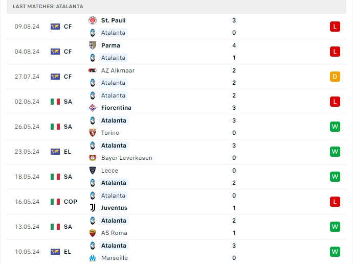Image resolution: width=353 pixels, height=264 pixels.
Task: Click the Parma club crest
Action: [93, 45]
